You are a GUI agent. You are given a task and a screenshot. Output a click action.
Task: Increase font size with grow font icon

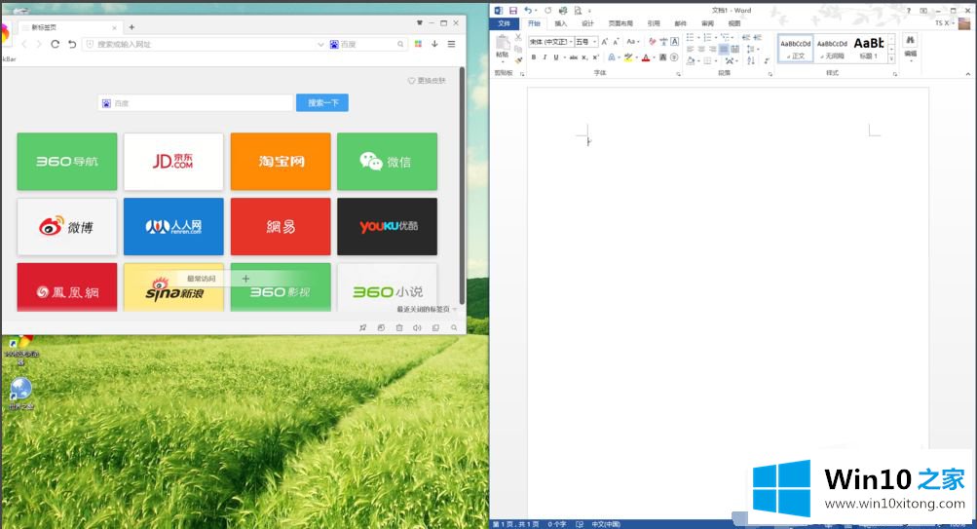(604, 42)
